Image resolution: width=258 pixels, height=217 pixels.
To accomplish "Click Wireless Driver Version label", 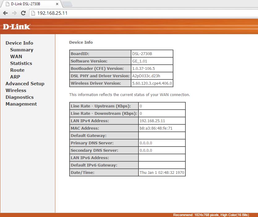I will (96, 83).
